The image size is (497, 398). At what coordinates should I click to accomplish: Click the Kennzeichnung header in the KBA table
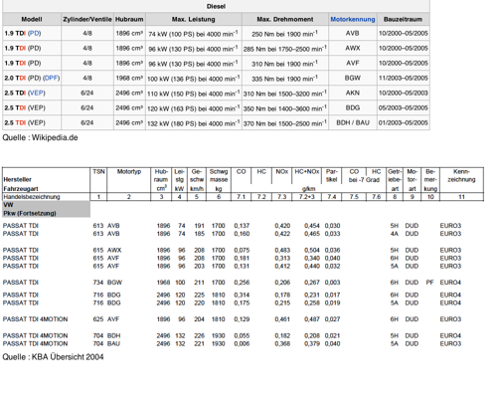click(x=461, y=175)
